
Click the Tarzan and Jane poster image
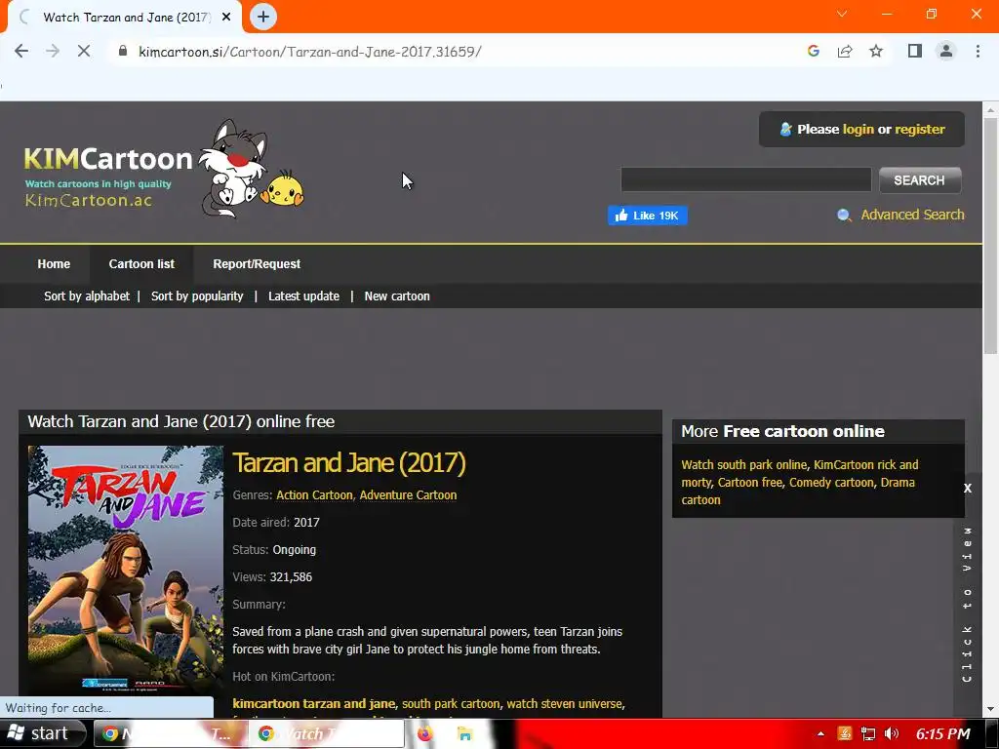[126, 571]
